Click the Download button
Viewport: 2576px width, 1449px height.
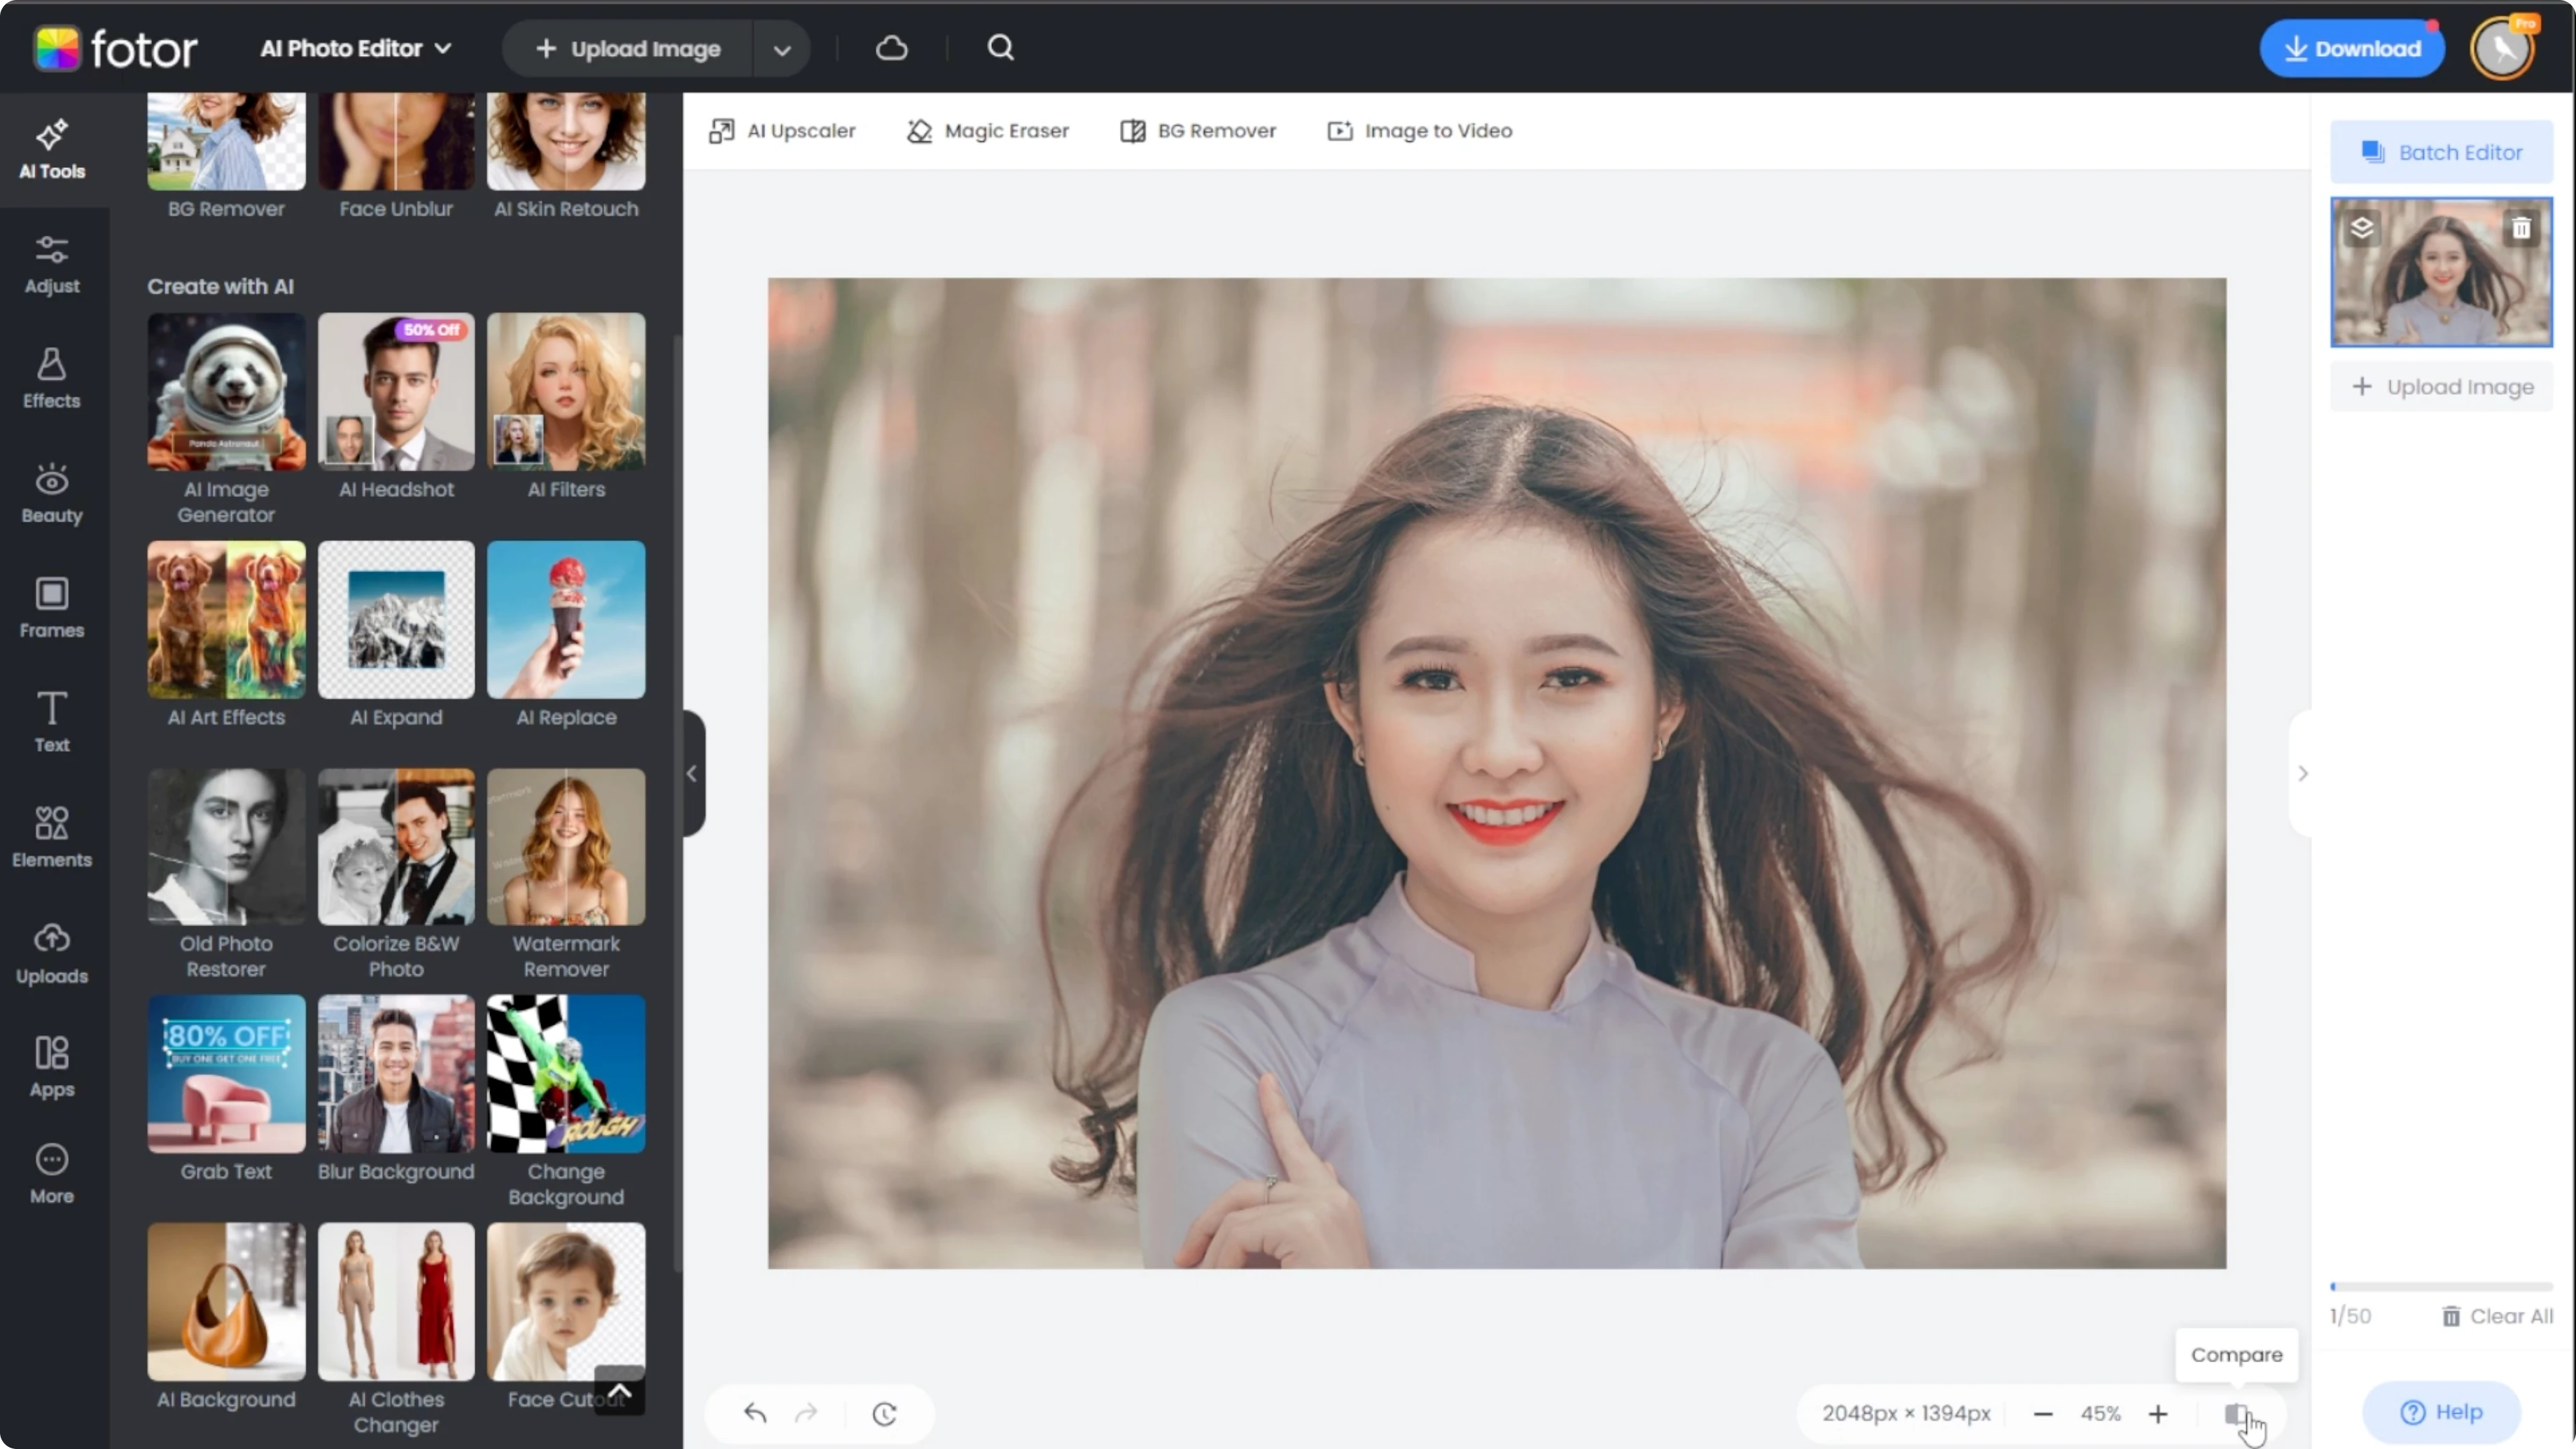click(2352, 48)
